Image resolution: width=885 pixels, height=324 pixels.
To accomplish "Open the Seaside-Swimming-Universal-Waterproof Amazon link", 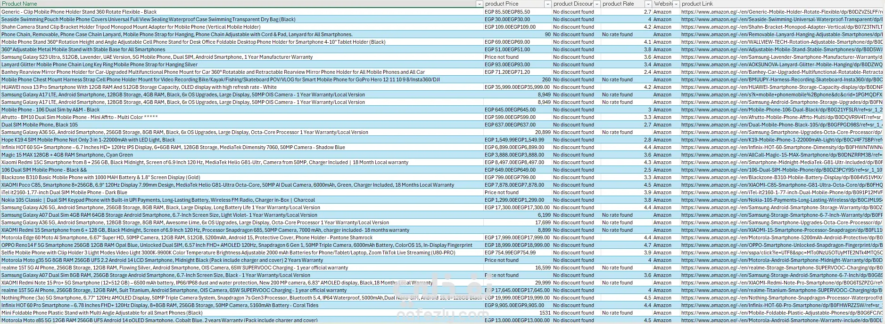I will coord(782,19).
